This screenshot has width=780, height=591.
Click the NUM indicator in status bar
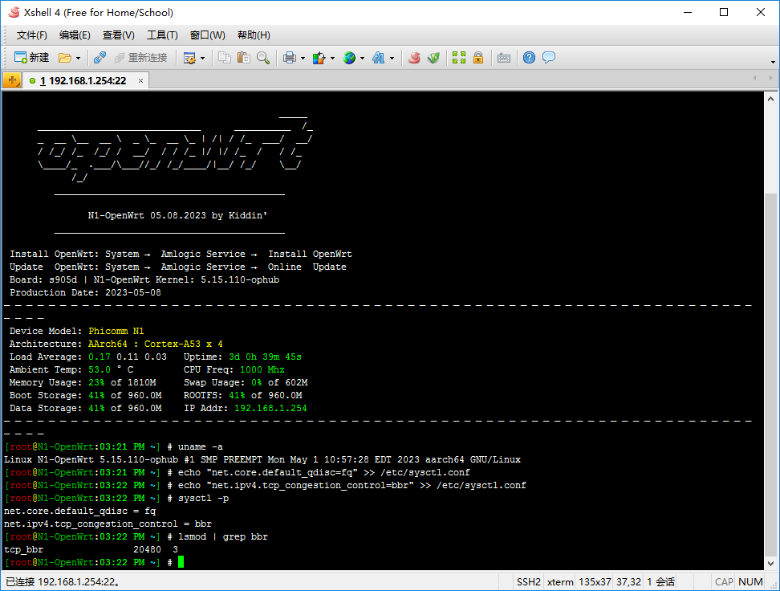[750, 581]
